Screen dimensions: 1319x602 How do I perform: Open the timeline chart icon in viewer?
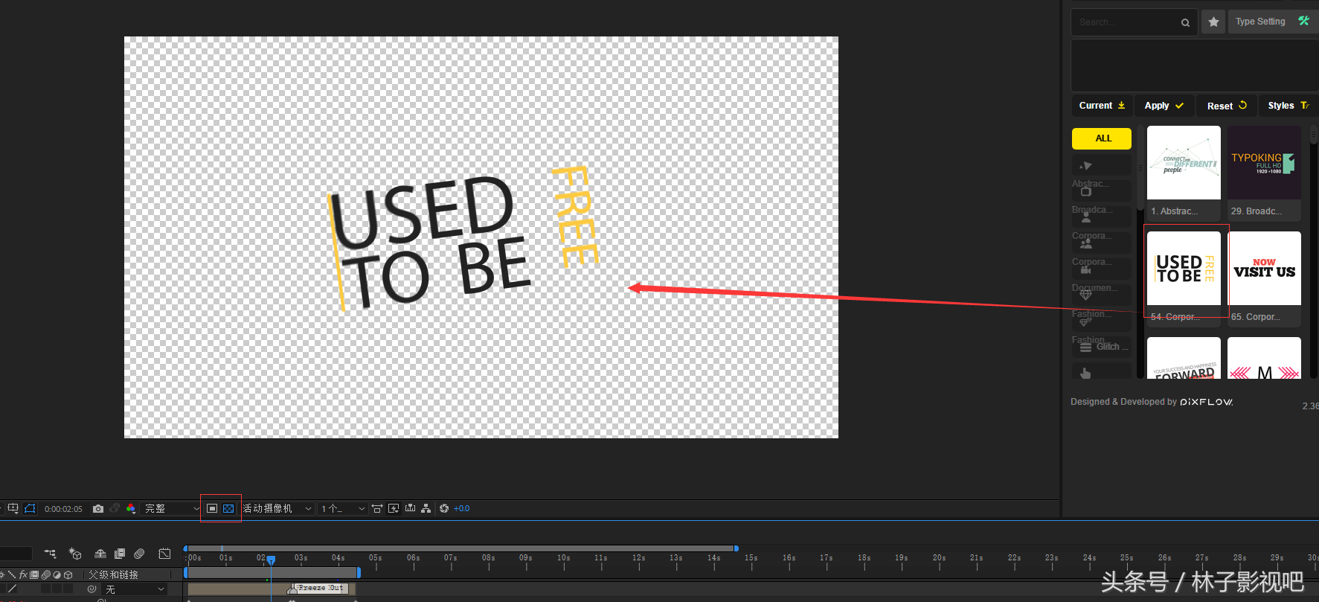pyautogui.click(x=410, y=508)
